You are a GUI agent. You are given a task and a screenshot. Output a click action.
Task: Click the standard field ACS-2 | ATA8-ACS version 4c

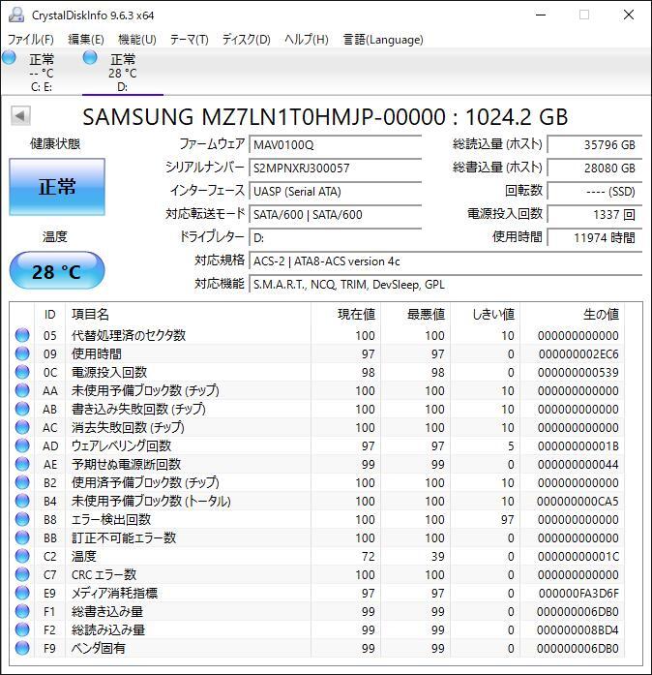click(446, 261)
